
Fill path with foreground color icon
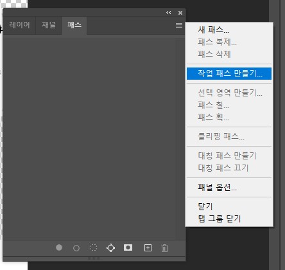click(x=59, y=248)
